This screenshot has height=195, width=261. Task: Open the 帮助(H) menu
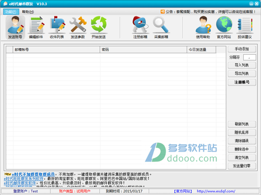[28, 12]
